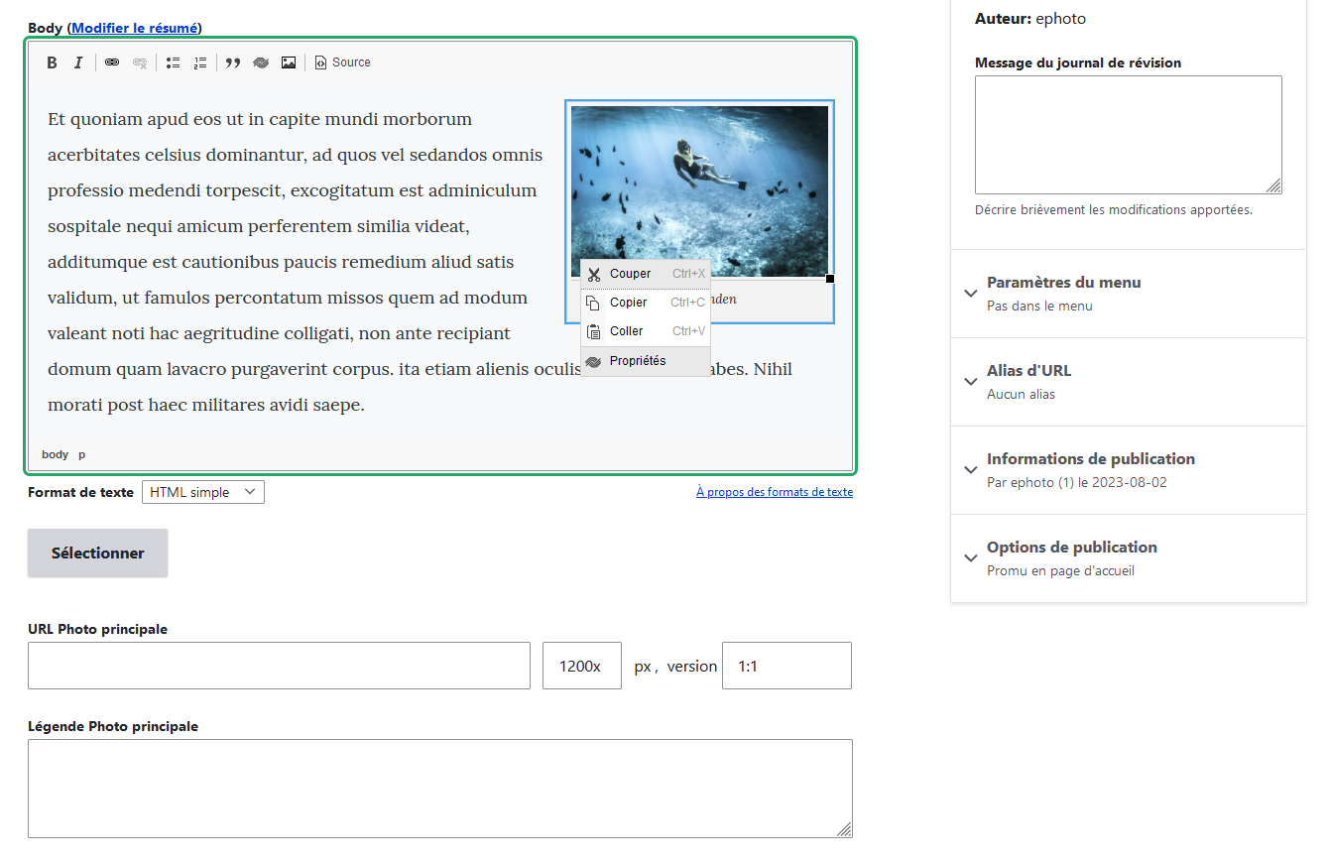Expand the Alias d'URL section
1328x861 pixels.
coord(1129,382)
